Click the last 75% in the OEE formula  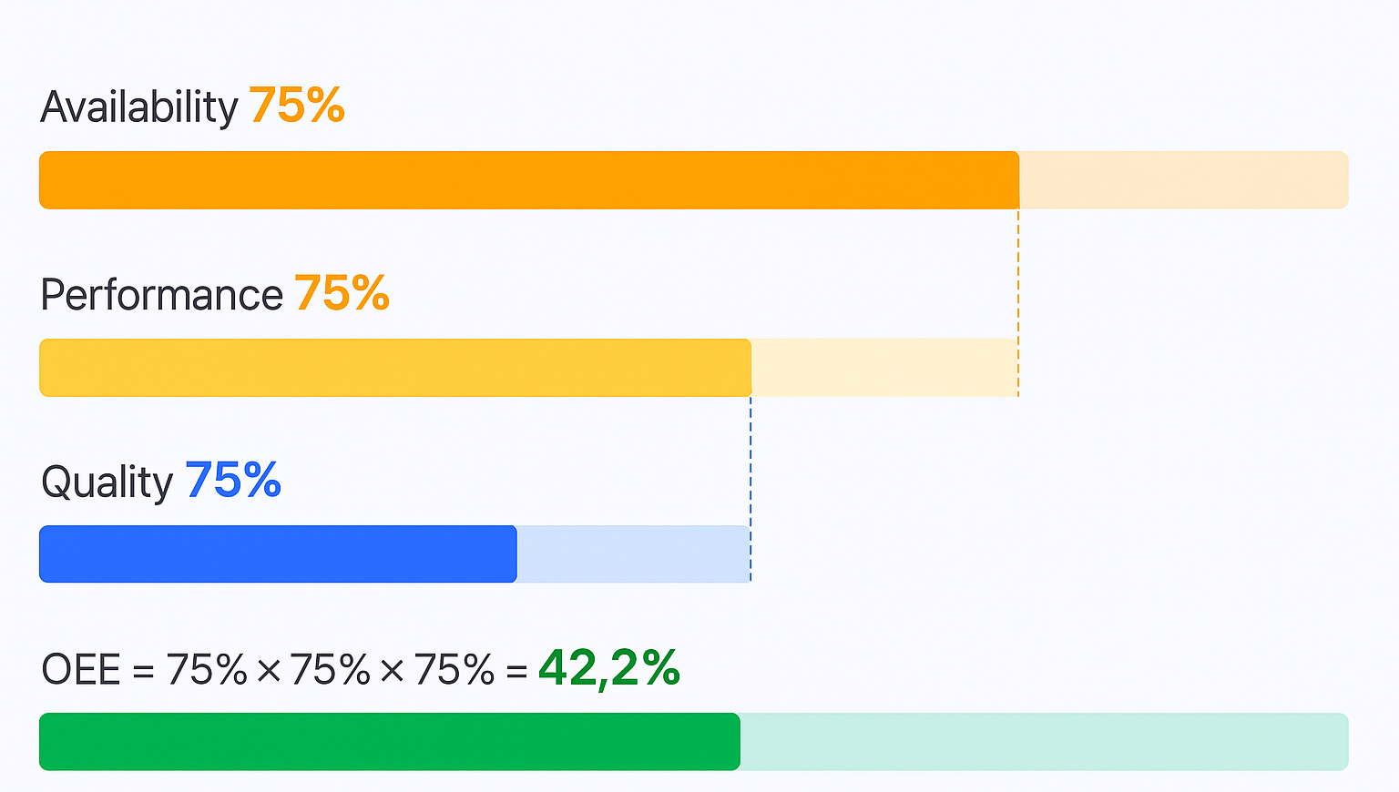tap(454, 670)
